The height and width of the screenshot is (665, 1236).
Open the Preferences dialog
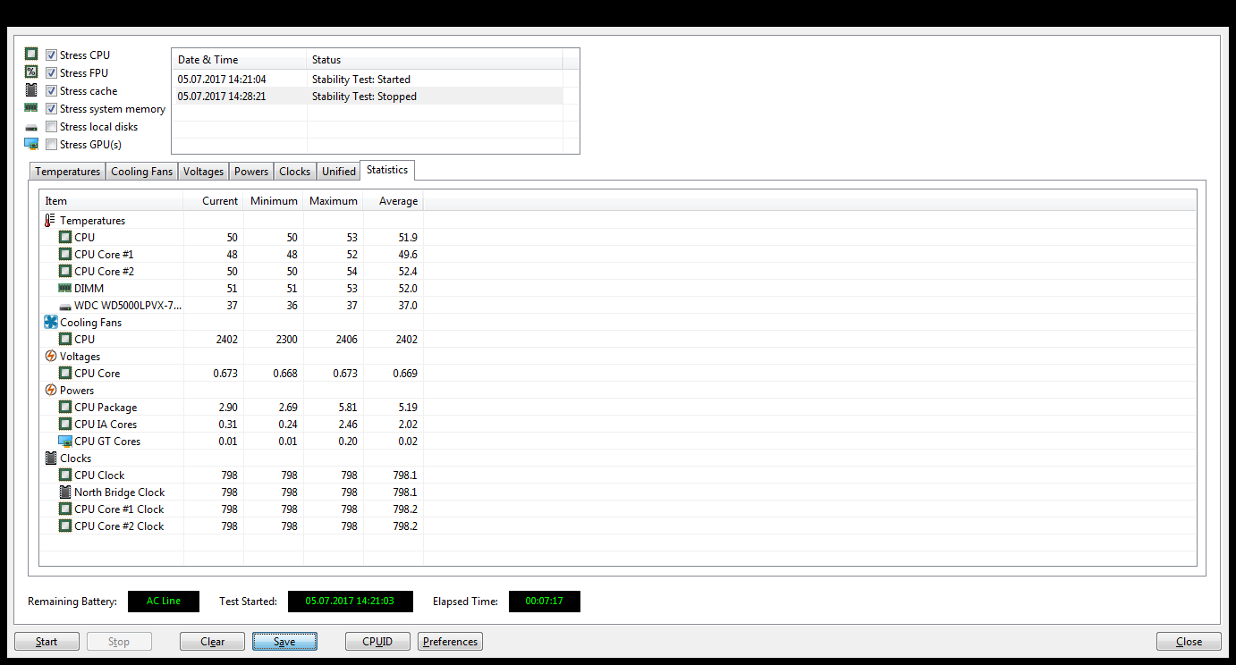(x=450, y=642)
